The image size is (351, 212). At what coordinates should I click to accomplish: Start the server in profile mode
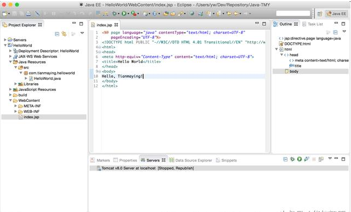[307, 159]
